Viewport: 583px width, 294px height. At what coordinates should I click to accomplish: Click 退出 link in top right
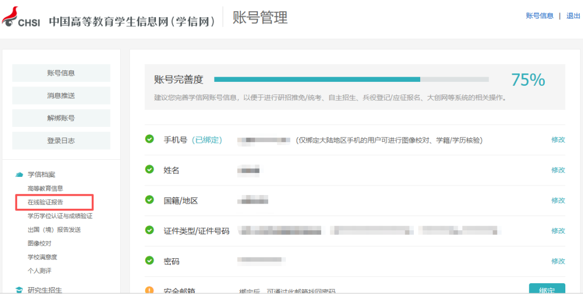(573, 16)
